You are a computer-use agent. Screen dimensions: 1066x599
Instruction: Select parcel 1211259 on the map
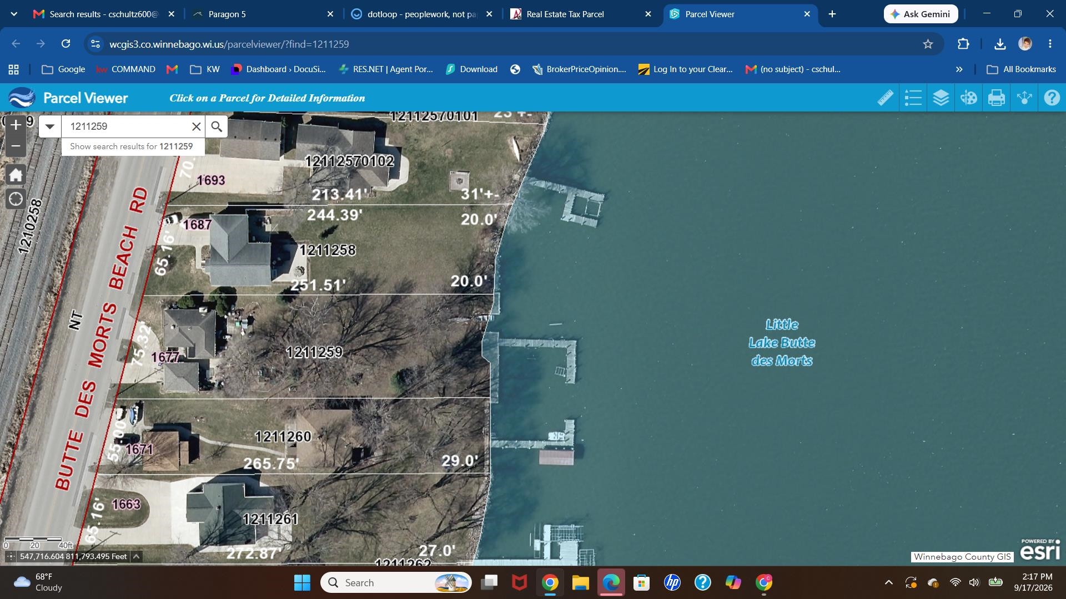314,352
